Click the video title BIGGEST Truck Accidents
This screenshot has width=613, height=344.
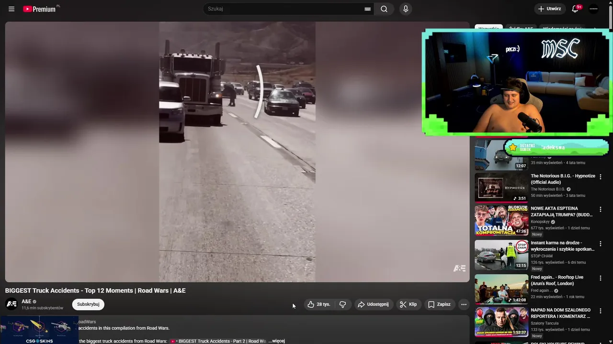point(95,290)
